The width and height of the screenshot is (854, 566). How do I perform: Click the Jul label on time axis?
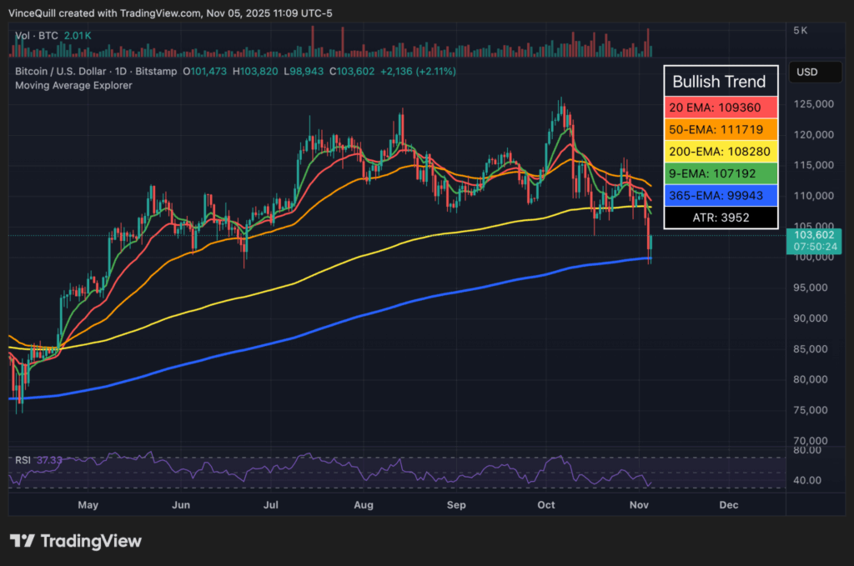(271, 504)
